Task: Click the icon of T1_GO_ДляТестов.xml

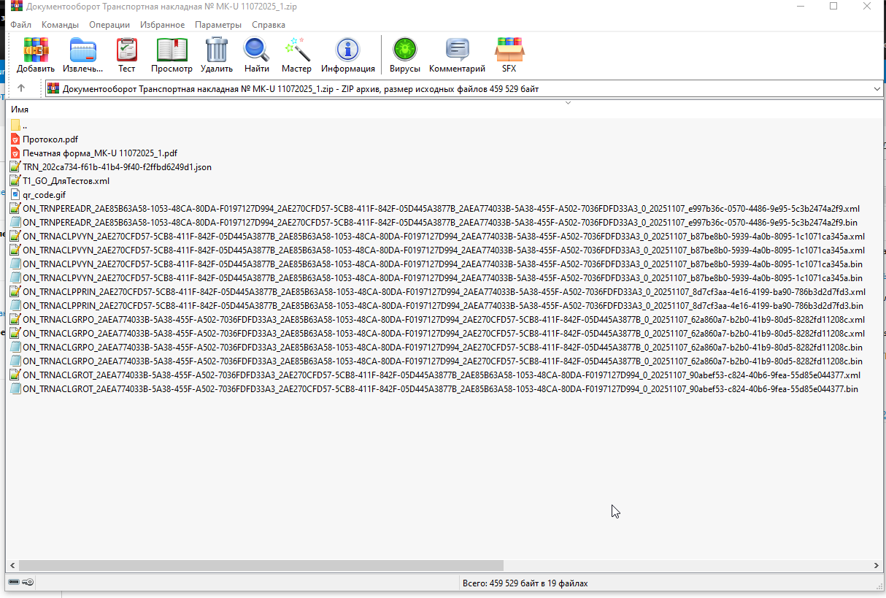Action: 15,180
